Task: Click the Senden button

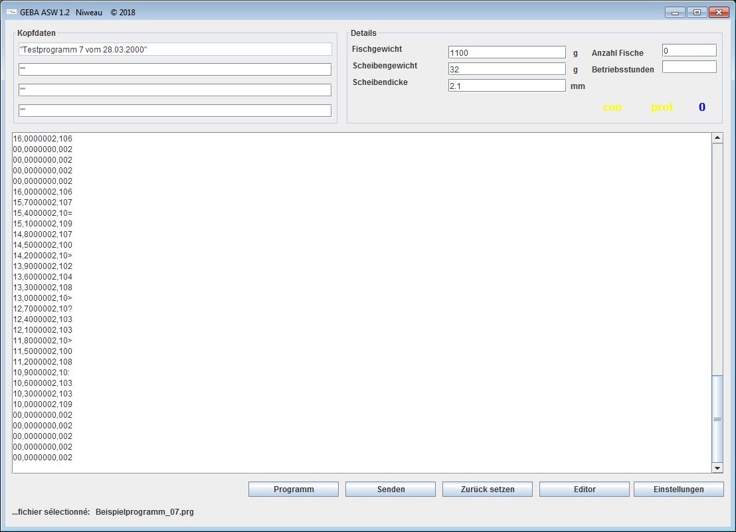Action: click(x=391, y=489)
